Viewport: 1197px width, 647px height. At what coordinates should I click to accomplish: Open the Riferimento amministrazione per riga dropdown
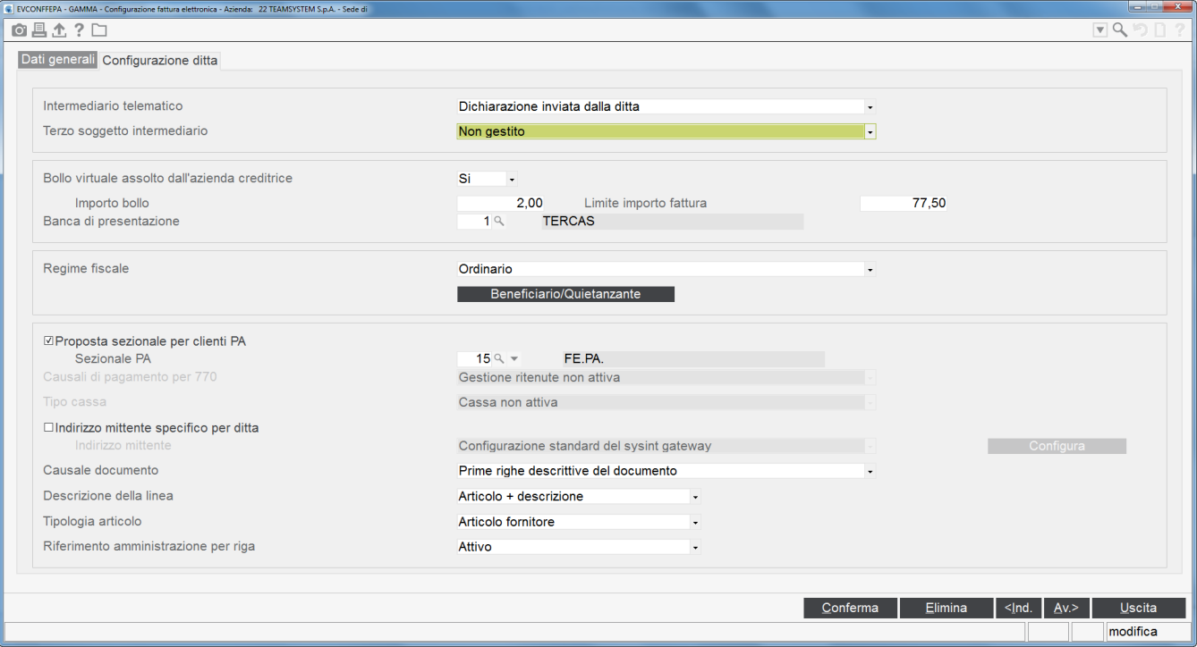tap(695, 547)
